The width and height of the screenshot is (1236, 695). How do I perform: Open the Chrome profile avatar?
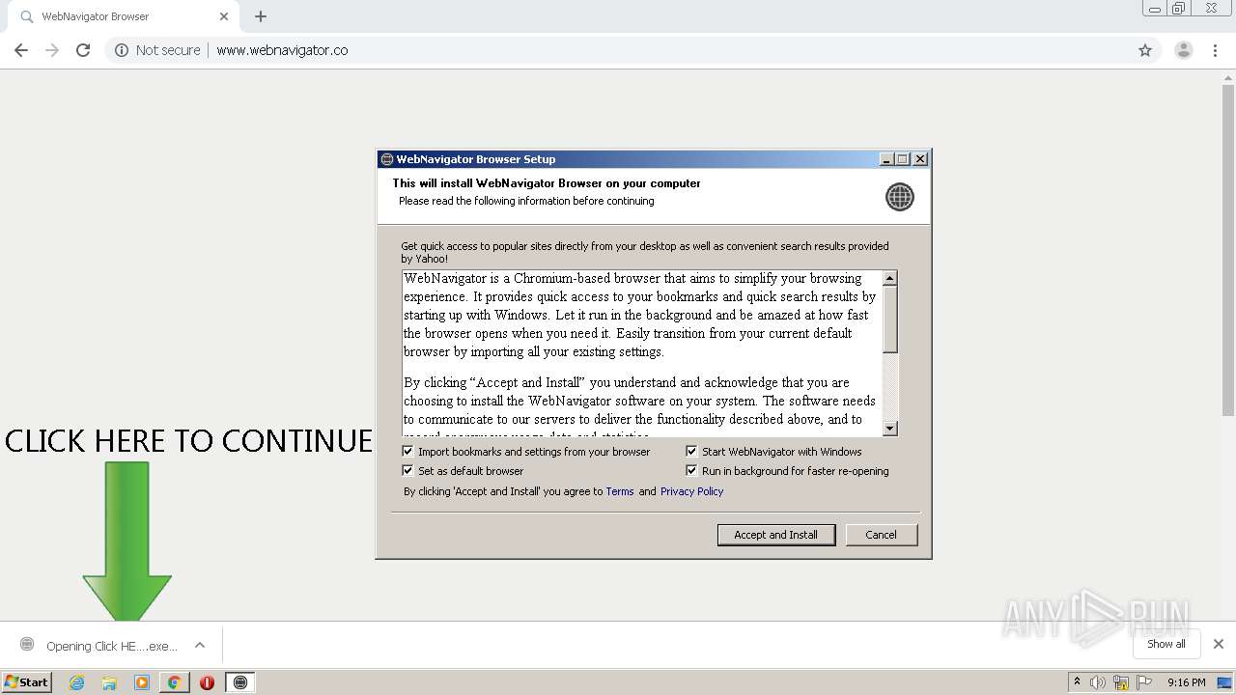pos(1184,50)
